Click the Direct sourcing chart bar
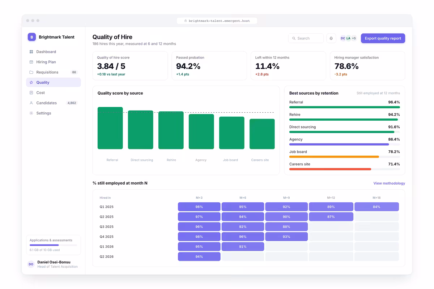The image size is (434, 289). coord(141,130)
